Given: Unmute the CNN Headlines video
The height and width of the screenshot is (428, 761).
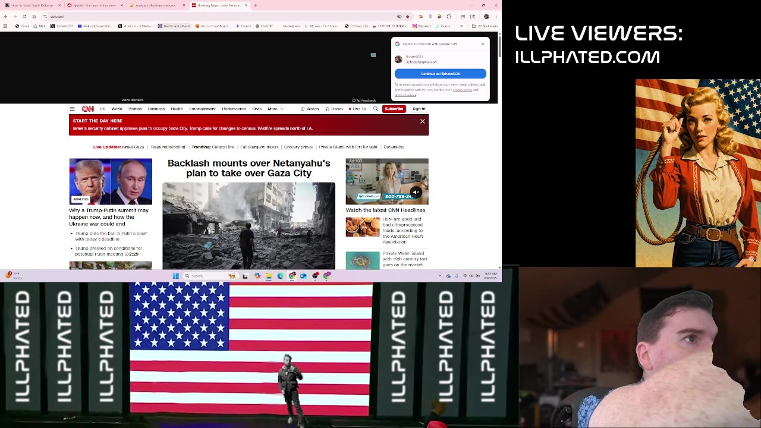Looking at the screenshot, I should (x=416, y=192).
